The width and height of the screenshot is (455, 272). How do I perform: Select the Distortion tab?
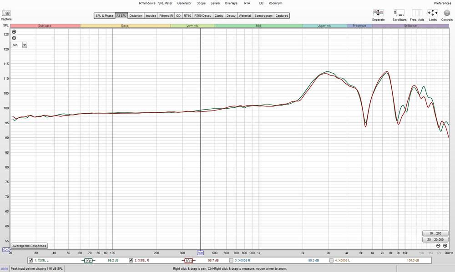136,15
